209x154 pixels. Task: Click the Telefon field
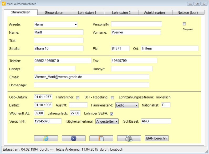pyautogui.click(x=63, y=61)
